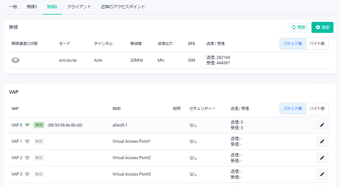340x186 pixels.
Task: Edit VAP 1 with pencil icon
Action: coord(322,141)
